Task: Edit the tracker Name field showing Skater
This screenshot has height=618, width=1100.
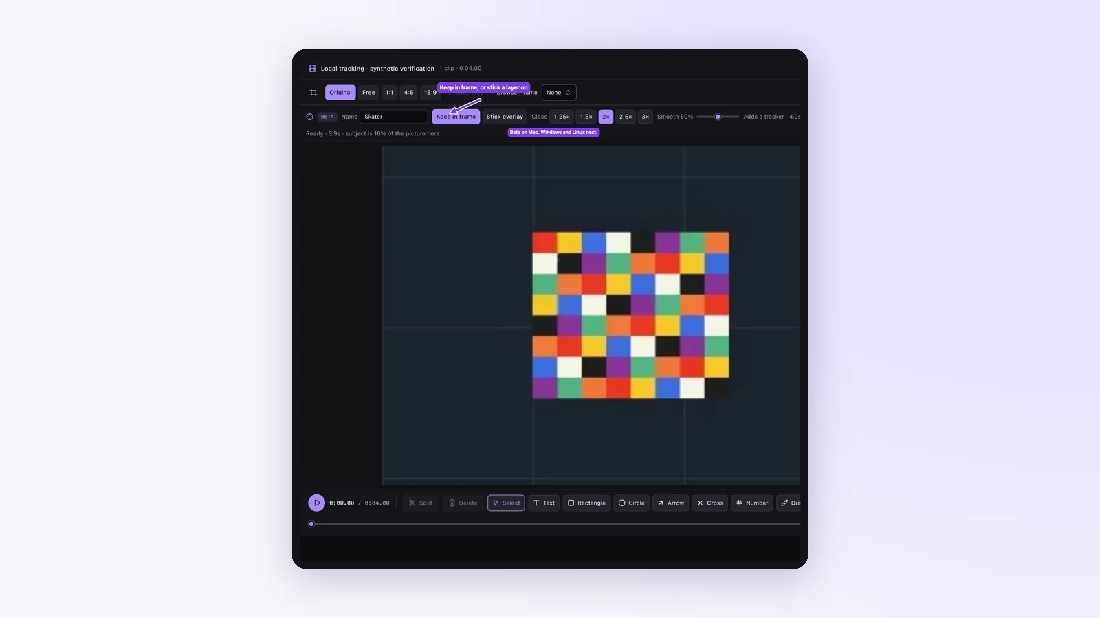Action: click(x=394, y=117)
